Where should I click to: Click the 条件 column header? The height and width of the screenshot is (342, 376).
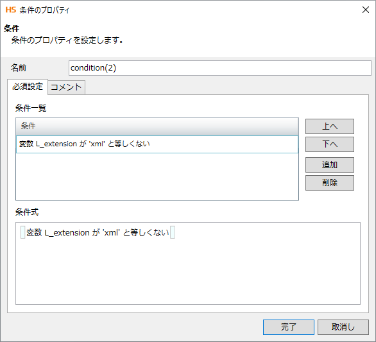(157, 126)
